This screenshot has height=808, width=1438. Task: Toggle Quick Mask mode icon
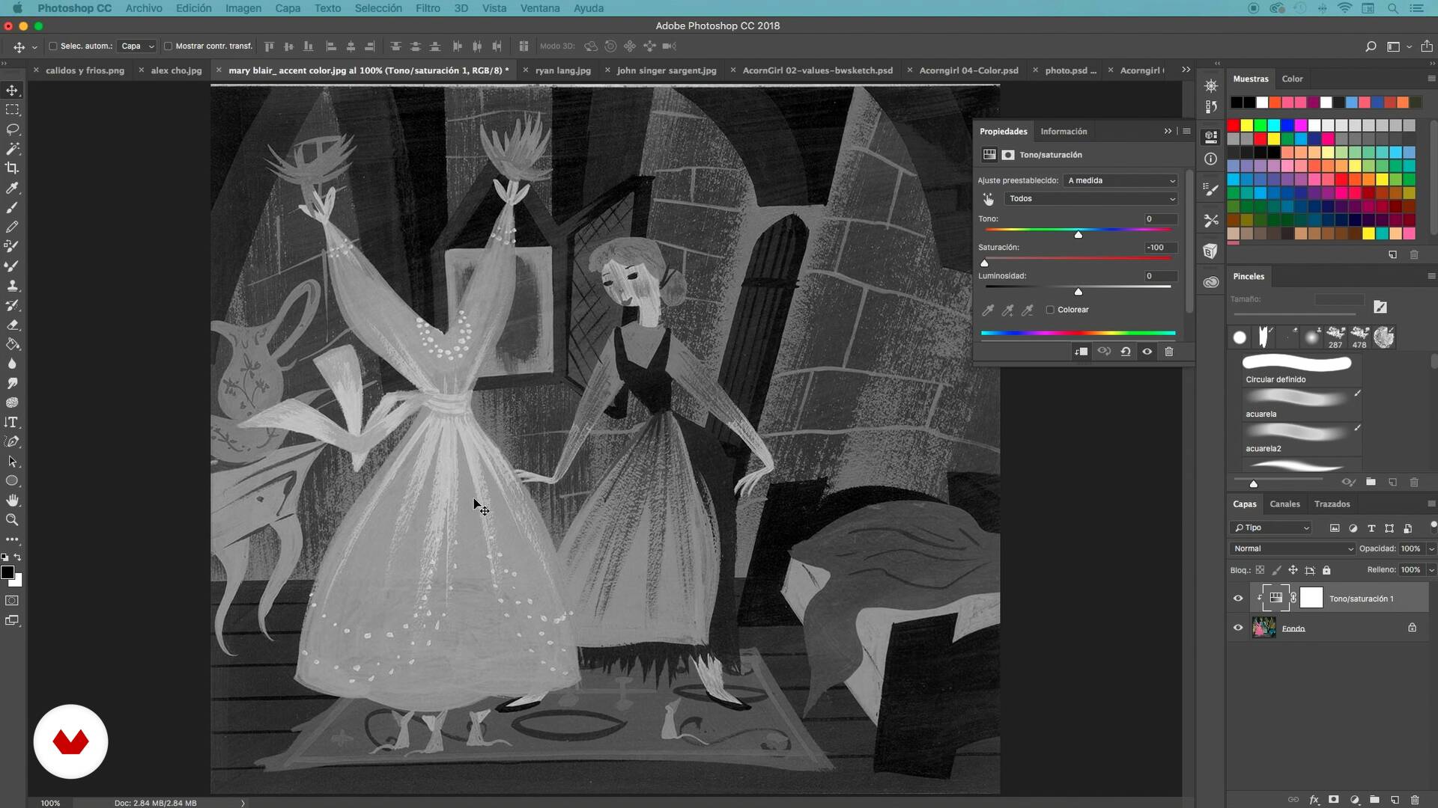click(12, 601)
